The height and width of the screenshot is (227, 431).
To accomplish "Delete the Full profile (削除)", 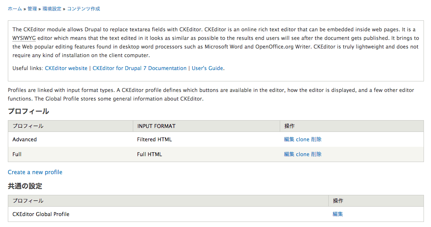I will pos(316,154).
